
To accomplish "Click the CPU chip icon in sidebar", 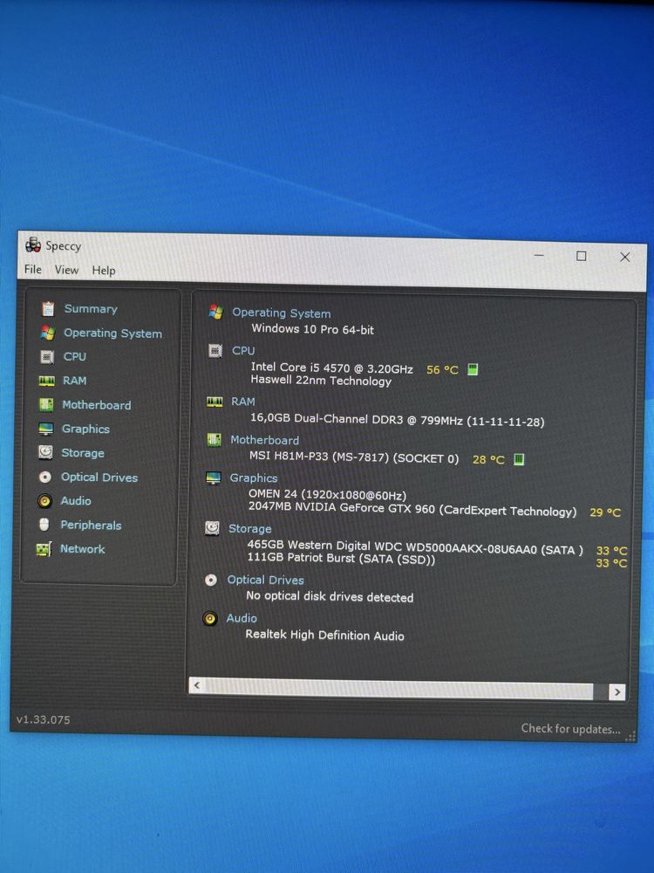I will (x=47, y=356).
